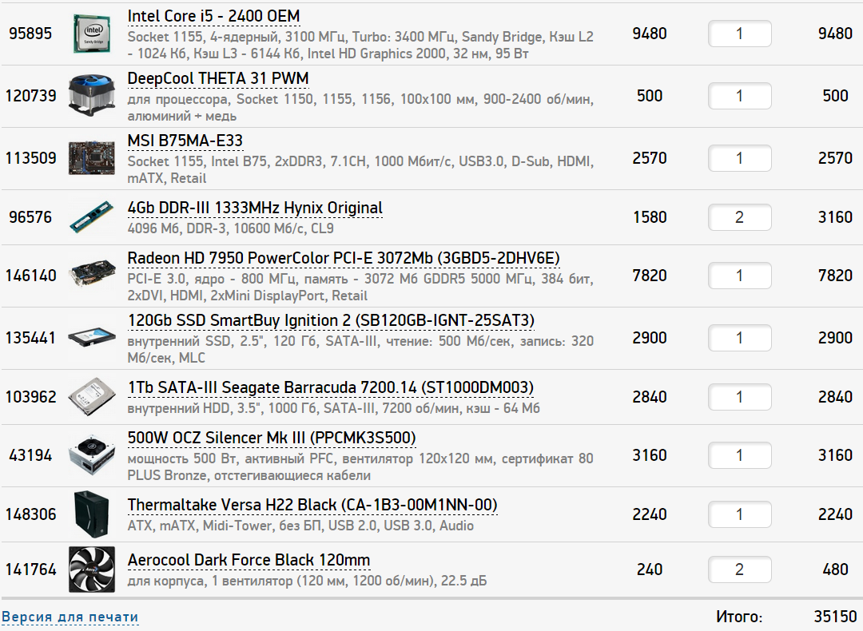
Task: Focus the Aerocool fan quantity field
Action: pos(739,569)
